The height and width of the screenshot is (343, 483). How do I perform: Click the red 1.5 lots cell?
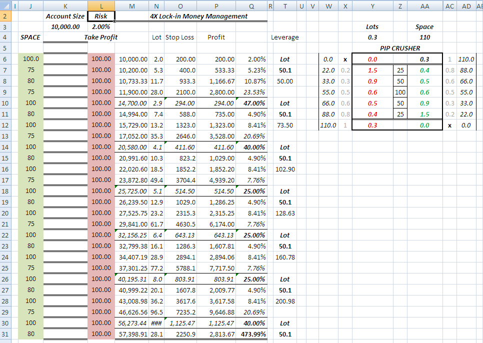click(372, 70)
